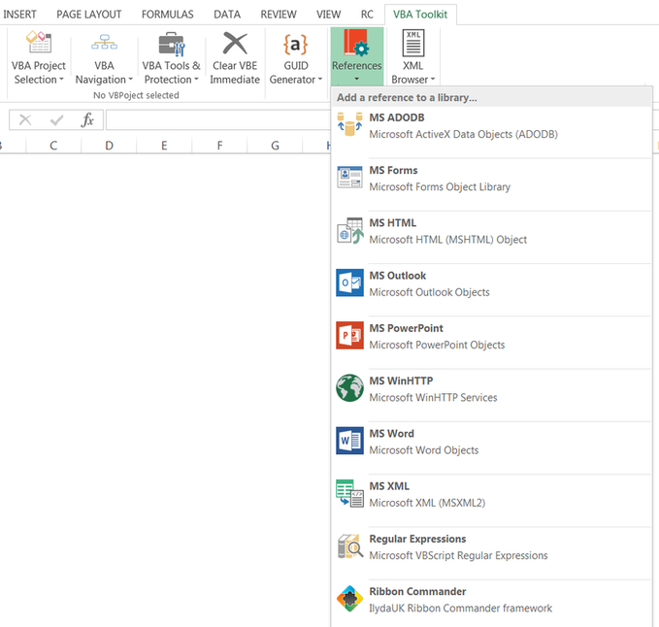The image size is (659, 627).
Task: Click the Regular Expressions magnifier icon
Action: click(x=349, y=545)
